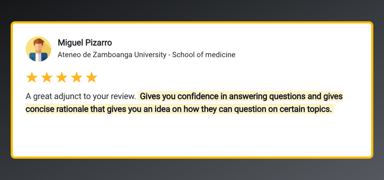Click the second rating star
This screenshot has width=384, height=180.
click(x=47, y=77)
